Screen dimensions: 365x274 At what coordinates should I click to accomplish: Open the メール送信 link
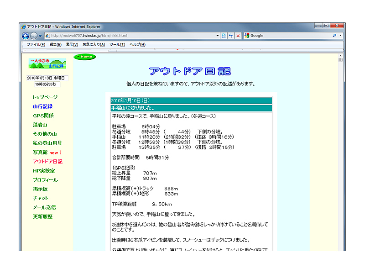point(44,207)
